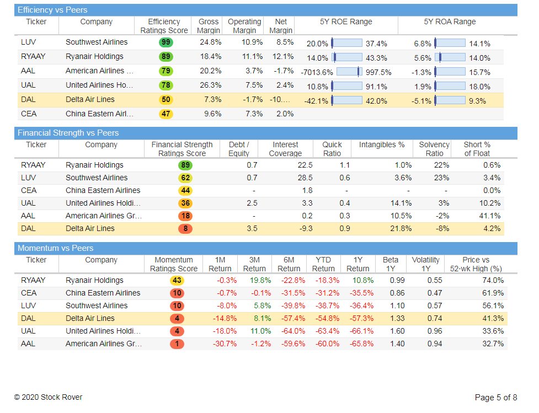Click Ryanair momentum score 43 badge
Screen dimensions: 539x413
[177, 280]
